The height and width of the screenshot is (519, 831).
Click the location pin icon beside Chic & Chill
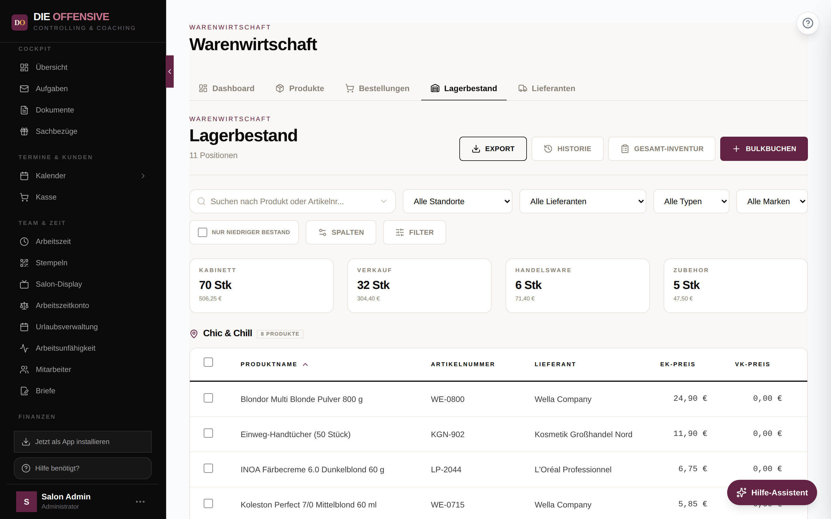[194, 334]
